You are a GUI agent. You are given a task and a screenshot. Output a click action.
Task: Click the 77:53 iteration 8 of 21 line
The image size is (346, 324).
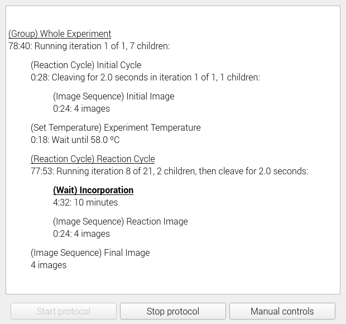coord(169,171)
